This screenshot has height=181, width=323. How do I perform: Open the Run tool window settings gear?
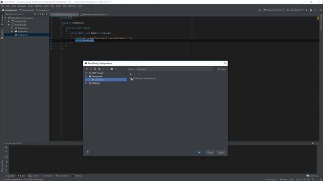coord(313,143)
